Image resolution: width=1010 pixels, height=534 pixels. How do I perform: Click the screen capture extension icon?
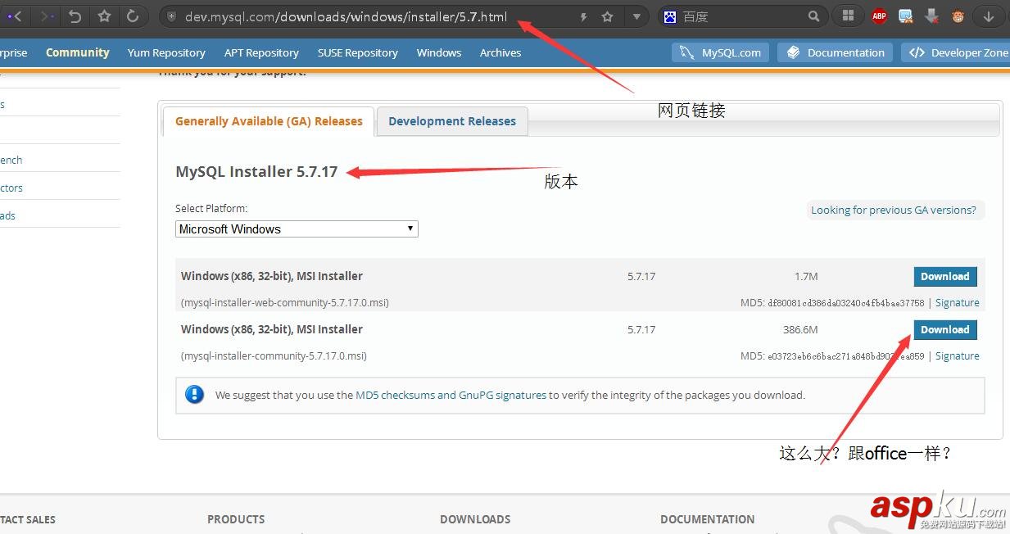[x=905, y=16]
